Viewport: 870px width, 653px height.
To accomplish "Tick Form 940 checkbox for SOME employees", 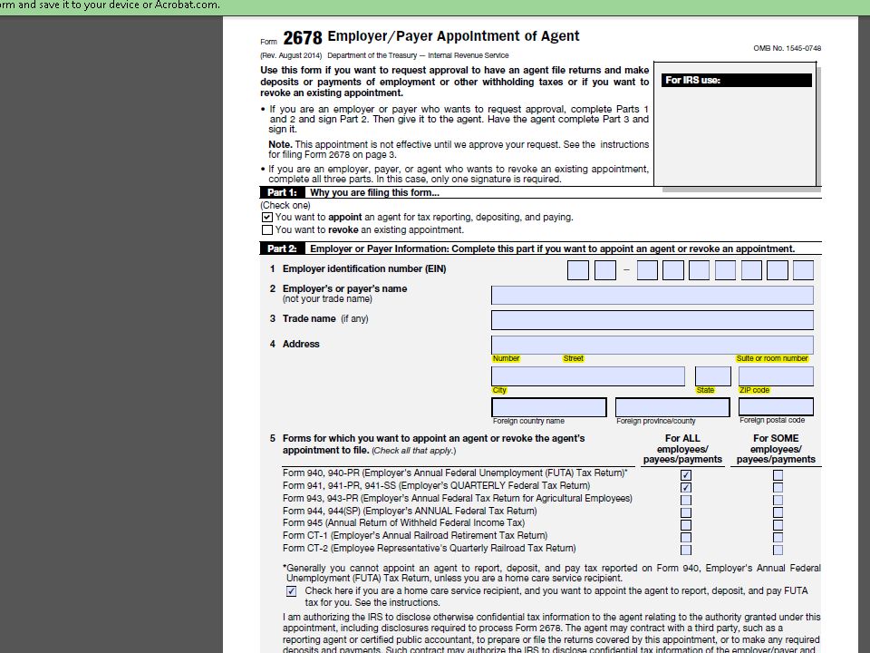I will tap(778, 474).
